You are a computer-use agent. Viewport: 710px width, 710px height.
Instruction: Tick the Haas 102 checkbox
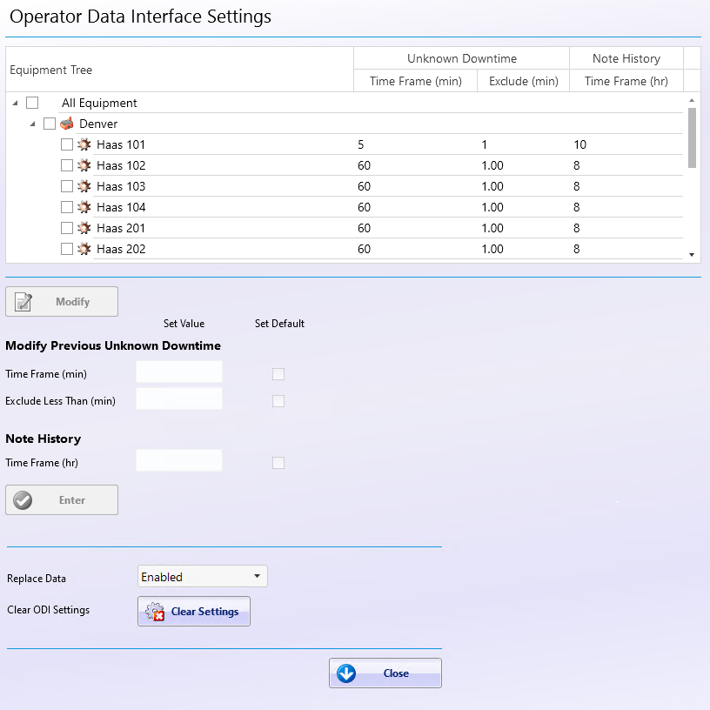66,165
